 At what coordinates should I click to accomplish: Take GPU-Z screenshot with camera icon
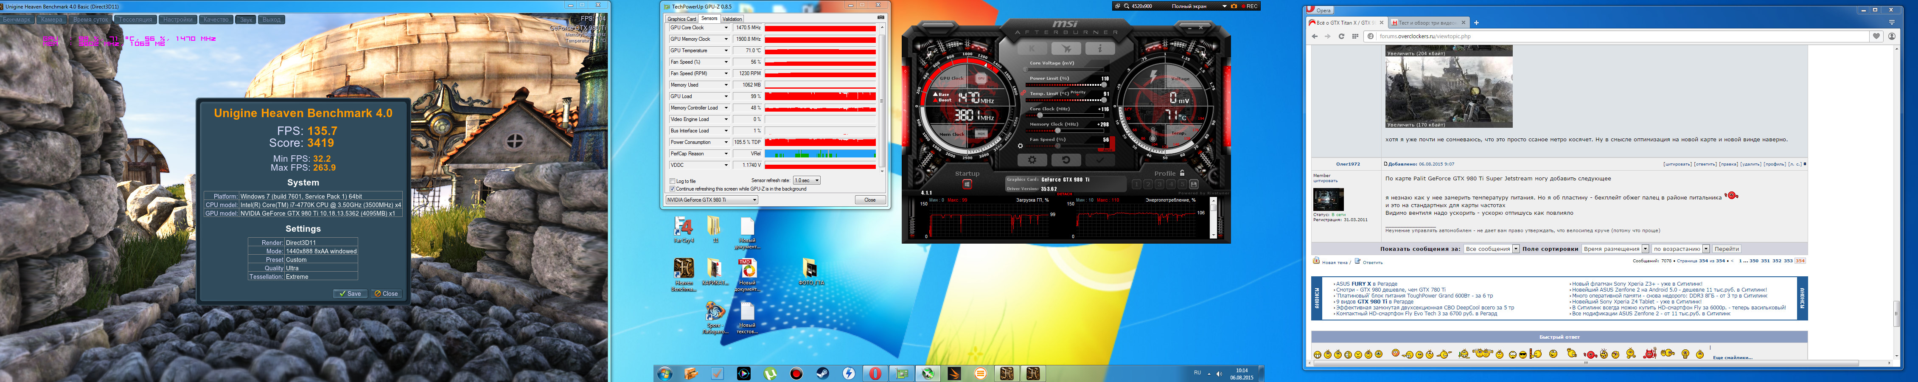click(880, 18)
